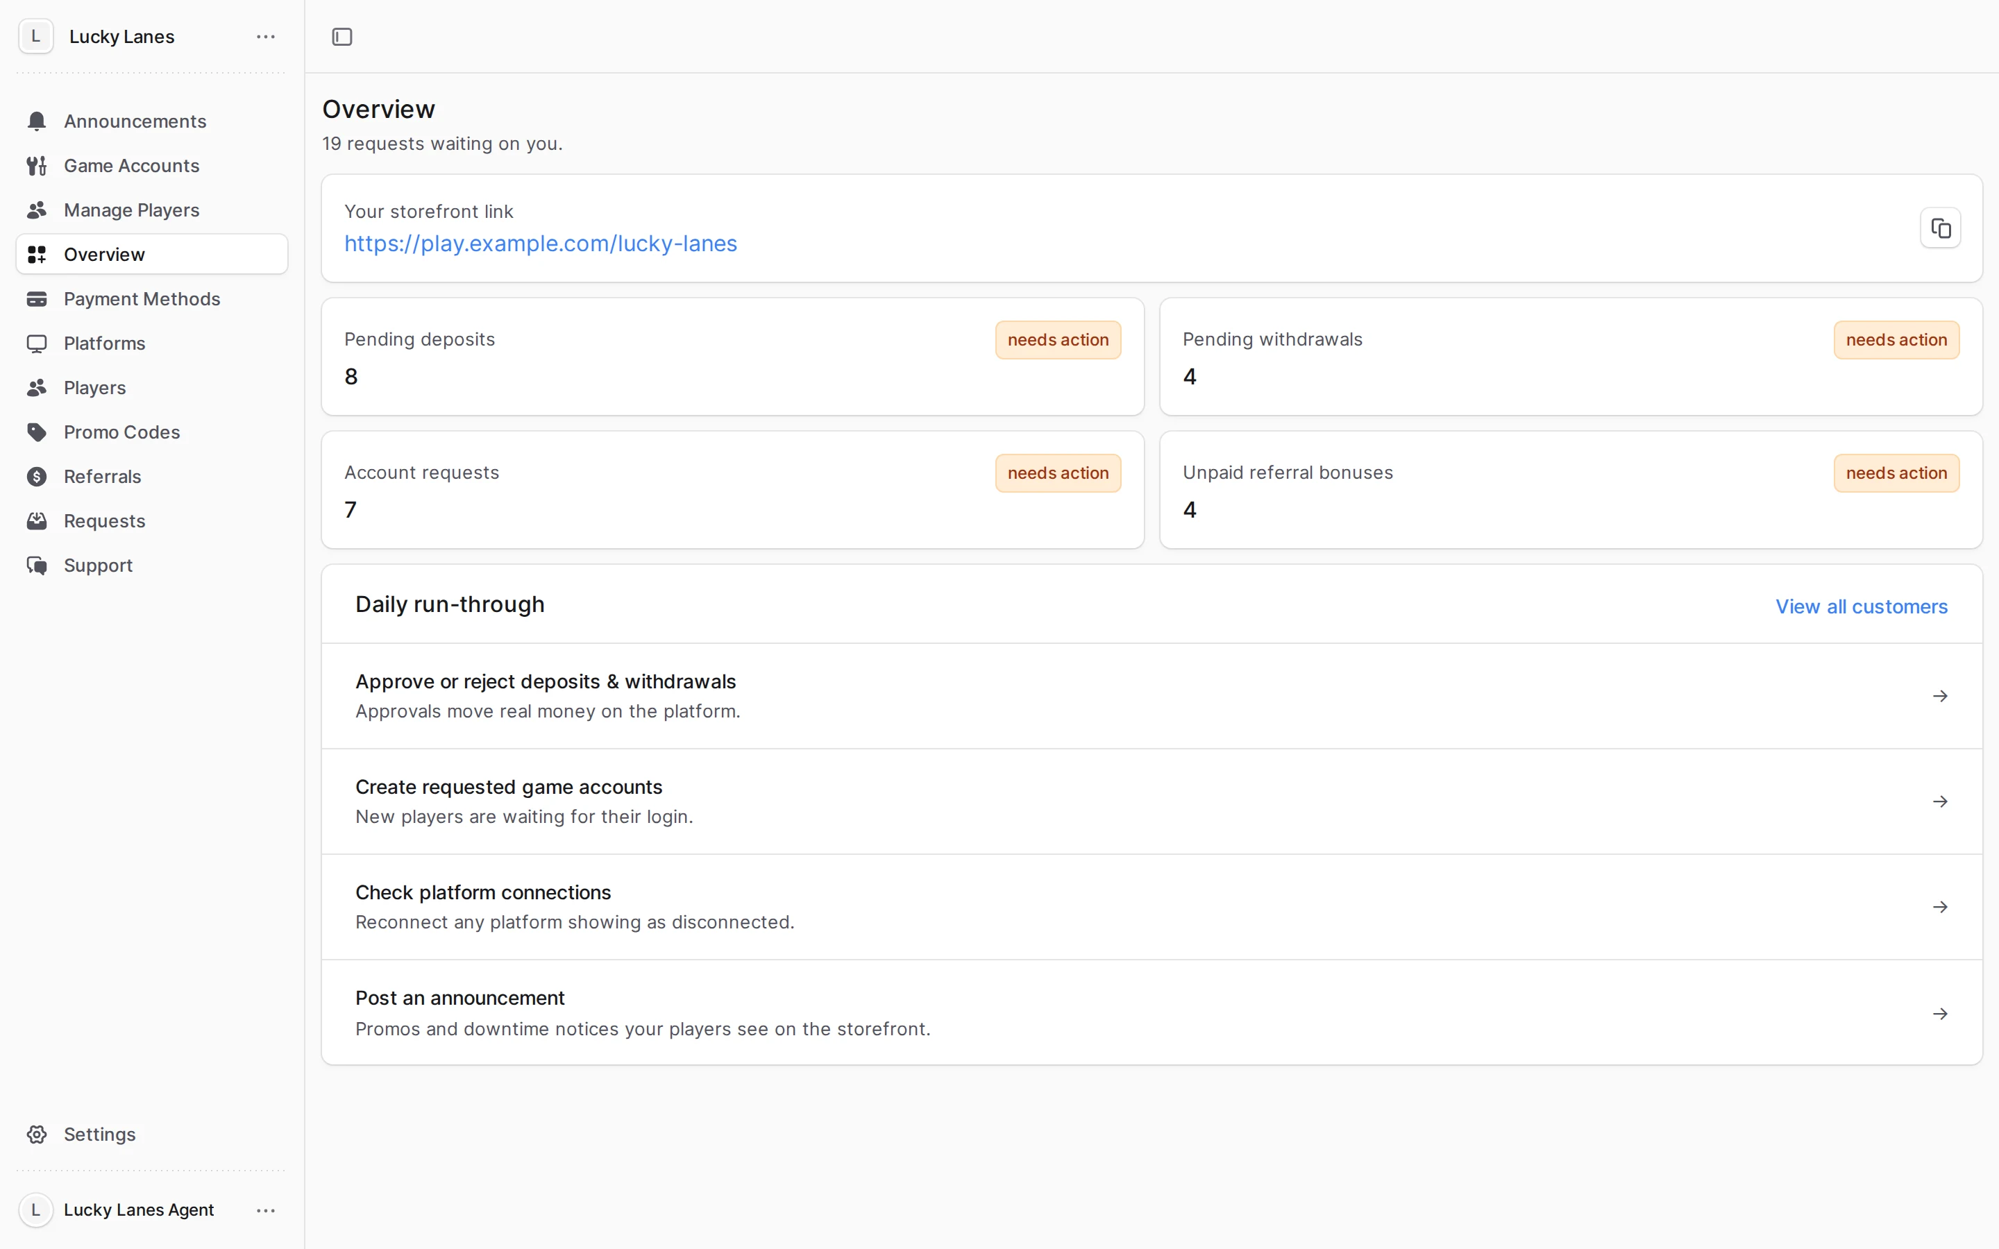
Task: Click the Players people icon
Action: (x=36, y=389)
